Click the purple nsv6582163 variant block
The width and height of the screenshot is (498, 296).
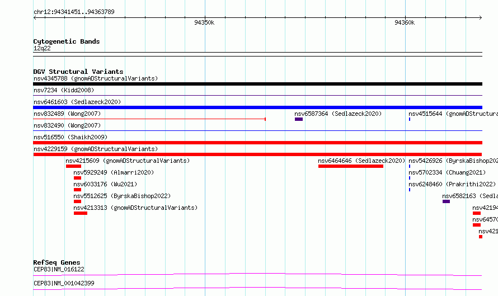coord(446,201)
